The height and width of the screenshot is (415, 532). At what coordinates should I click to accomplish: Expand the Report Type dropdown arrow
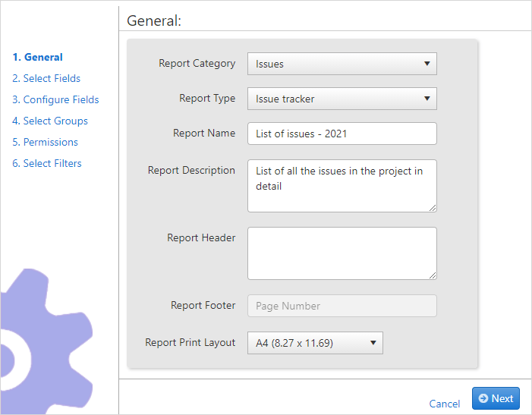427,99
